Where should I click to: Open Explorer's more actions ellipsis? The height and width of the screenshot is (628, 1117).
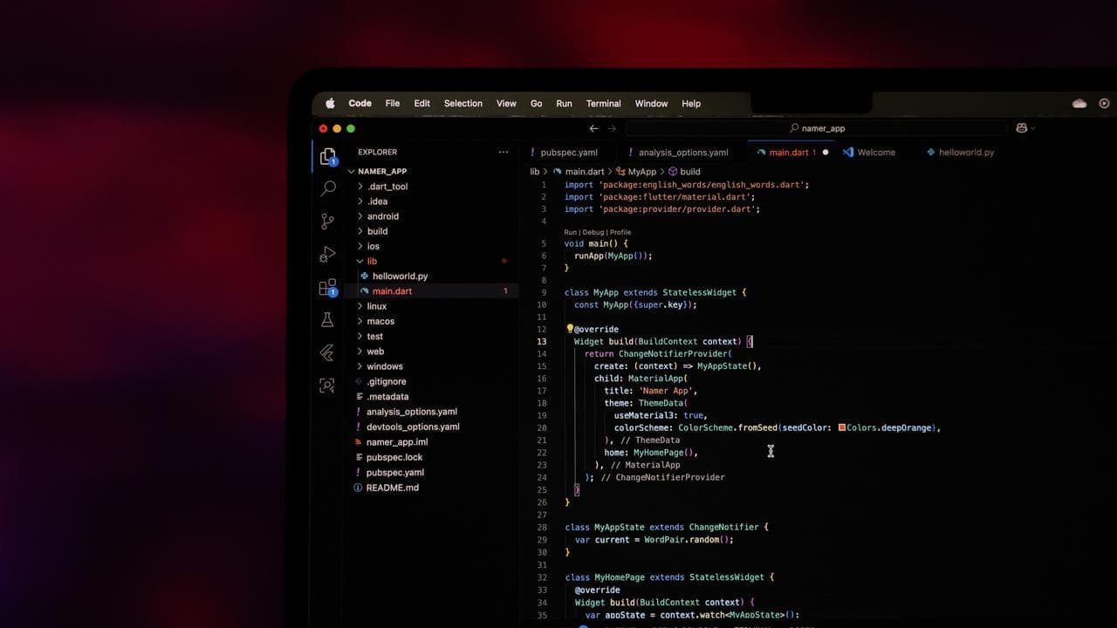click(504, 152)
